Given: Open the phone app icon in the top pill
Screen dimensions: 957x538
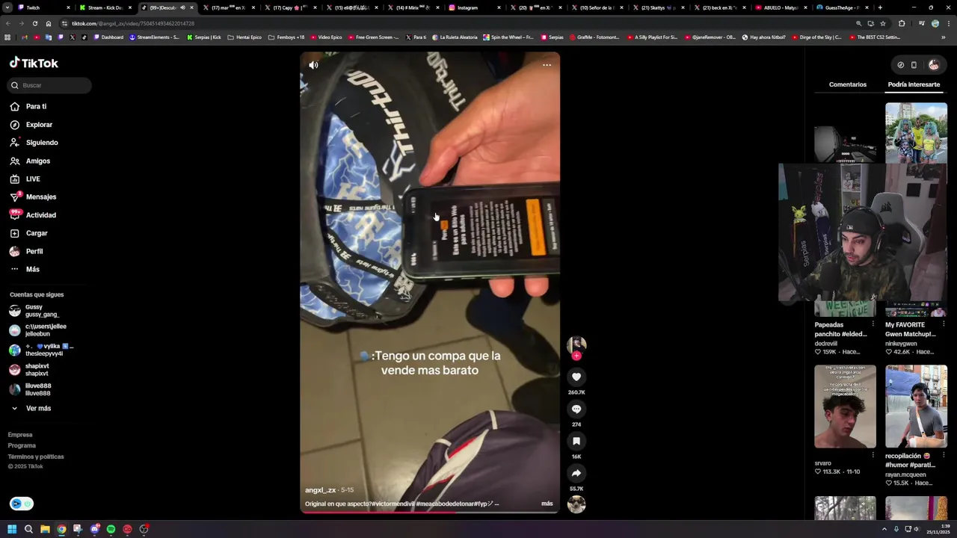Looking at the screenshot, I should pyautogui.click(x=914, y=65).
